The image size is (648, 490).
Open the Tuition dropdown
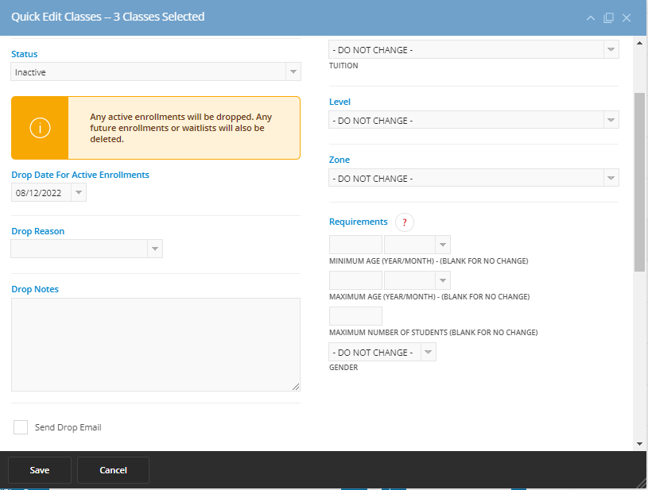[x=611, y=48]
